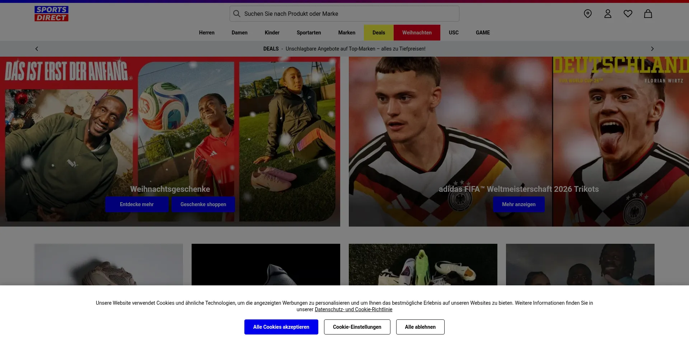Open the shopping bag icon
Viewport: 689px width, 356px height.
pos(648,14)
